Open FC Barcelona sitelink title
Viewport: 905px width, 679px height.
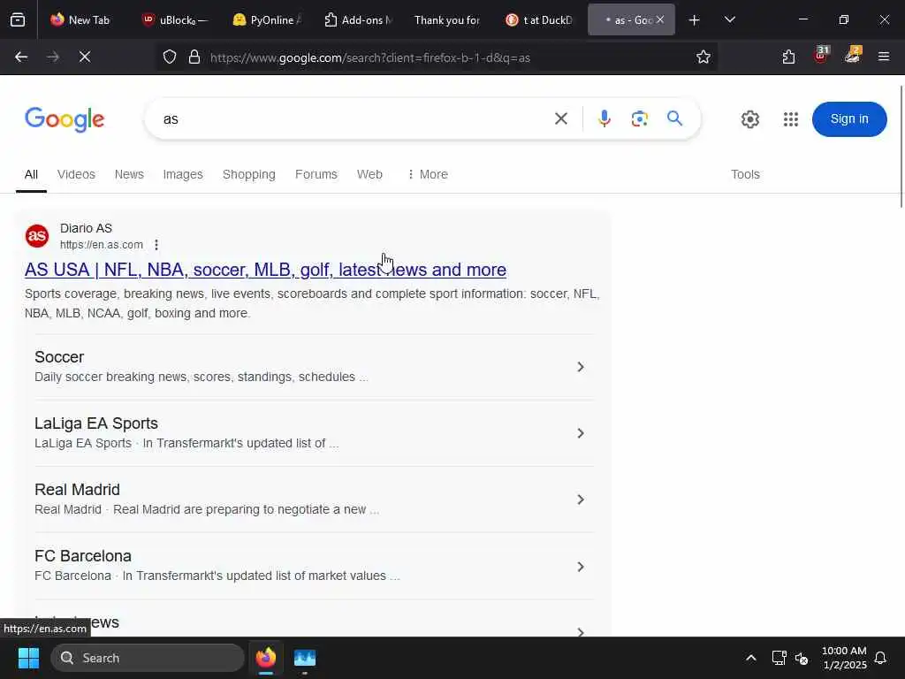coord(83,556)
